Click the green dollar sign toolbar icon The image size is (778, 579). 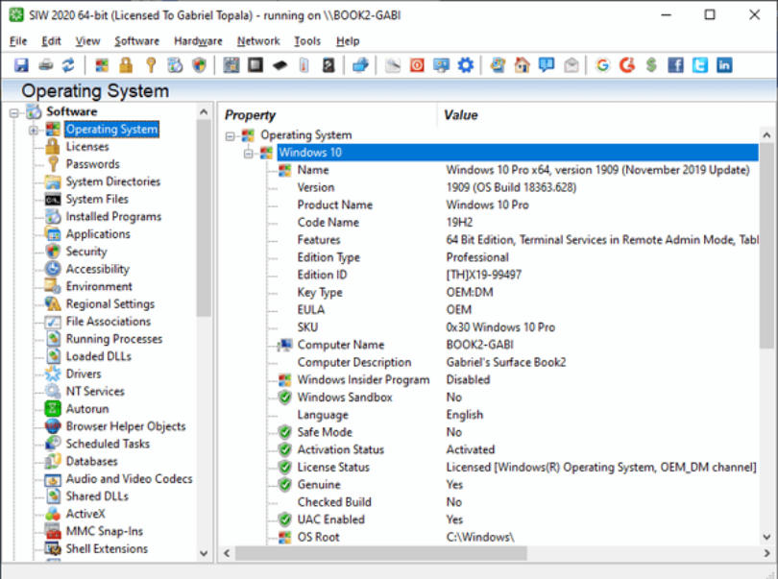(651, 65)
